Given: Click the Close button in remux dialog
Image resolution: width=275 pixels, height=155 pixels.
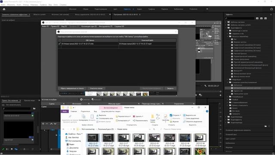Looking at the screenshot, I should (x=170, y=88).
